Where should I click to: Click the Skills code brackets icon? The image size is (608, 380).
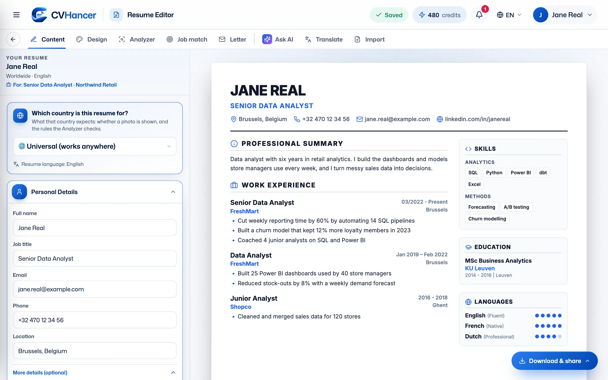pos(468,149)
